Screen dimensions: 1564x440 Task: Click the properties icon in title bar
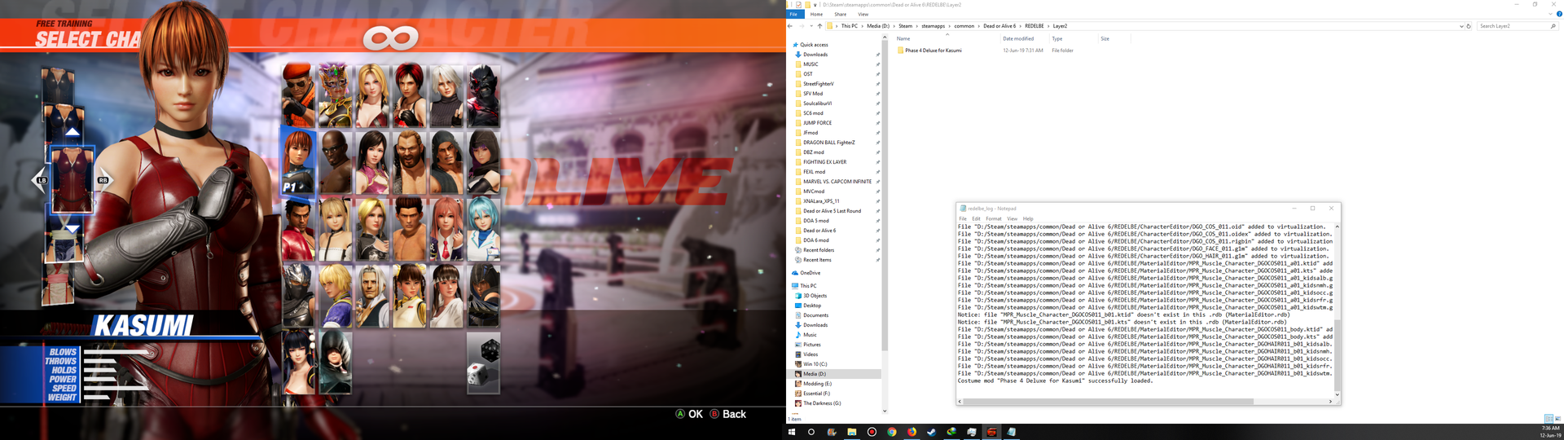coord(798,5)
